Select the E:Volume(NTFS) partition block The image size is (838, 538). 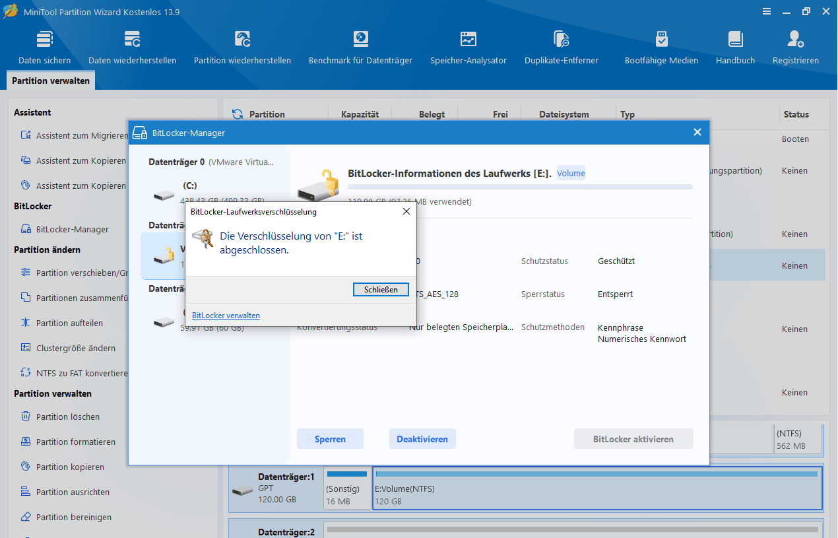click(x=597, y=488)
